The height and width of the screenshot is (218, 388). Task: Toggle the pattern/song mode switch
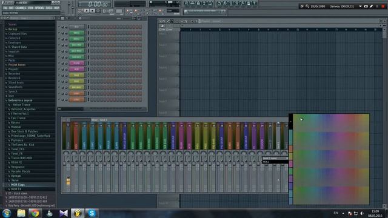click(x=80, y=11)
